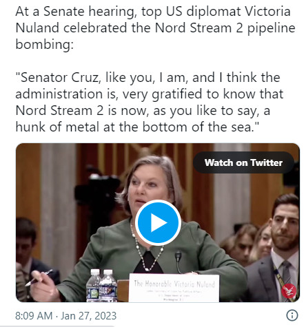Viewport: 306px width, 327px height.
Task: Click the tweet's first paragraph about Senate hearing
Action: point(155,28)
